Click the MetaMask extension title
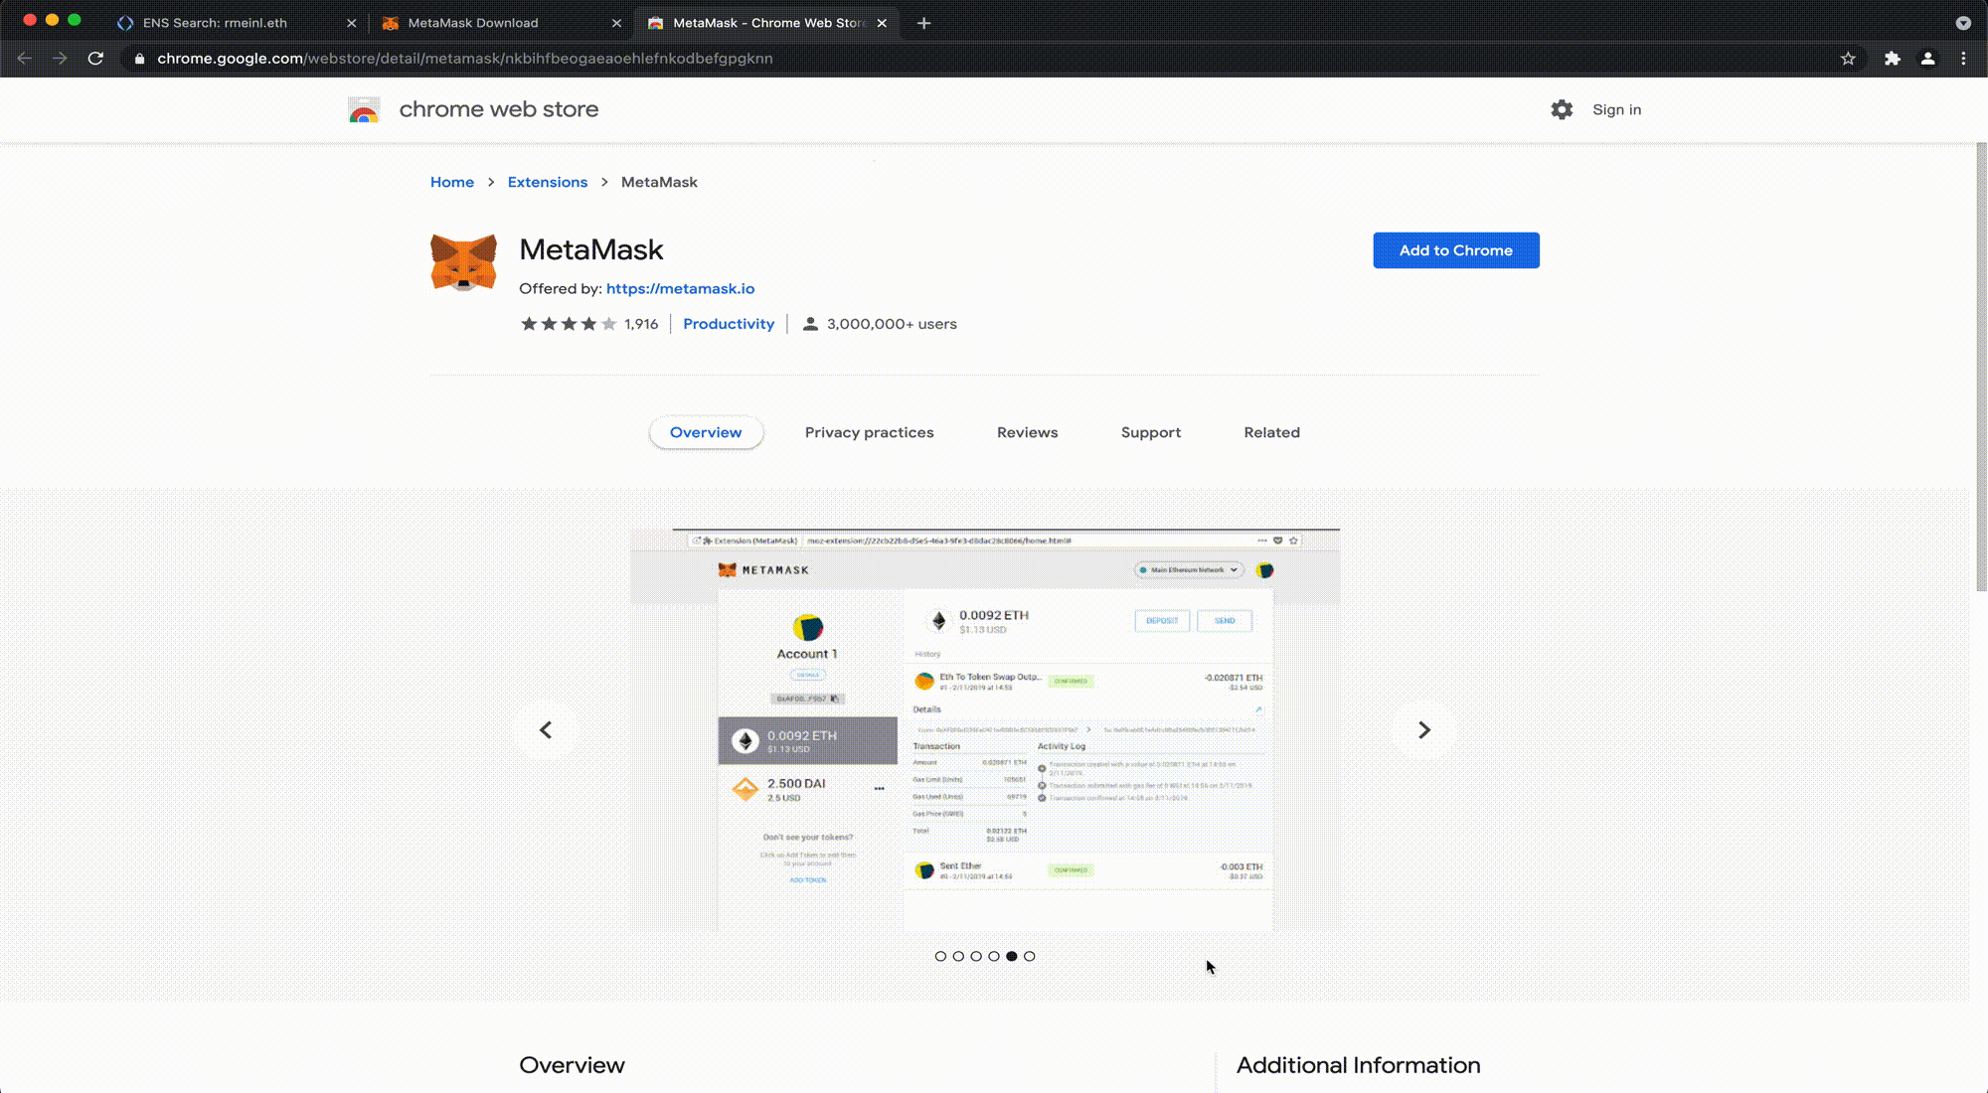Image resolution: width=1988 pixels, height=1093 pixels. click(x=590, y=249)
